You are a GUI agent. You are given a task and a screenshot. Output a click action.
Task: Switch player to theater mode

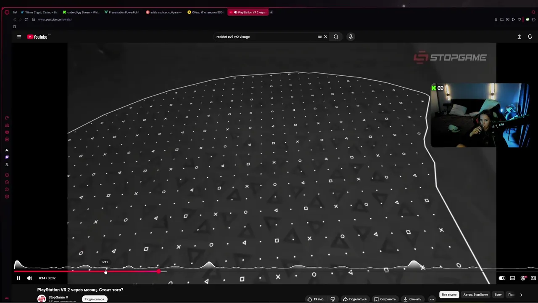(x=533, y=278)
